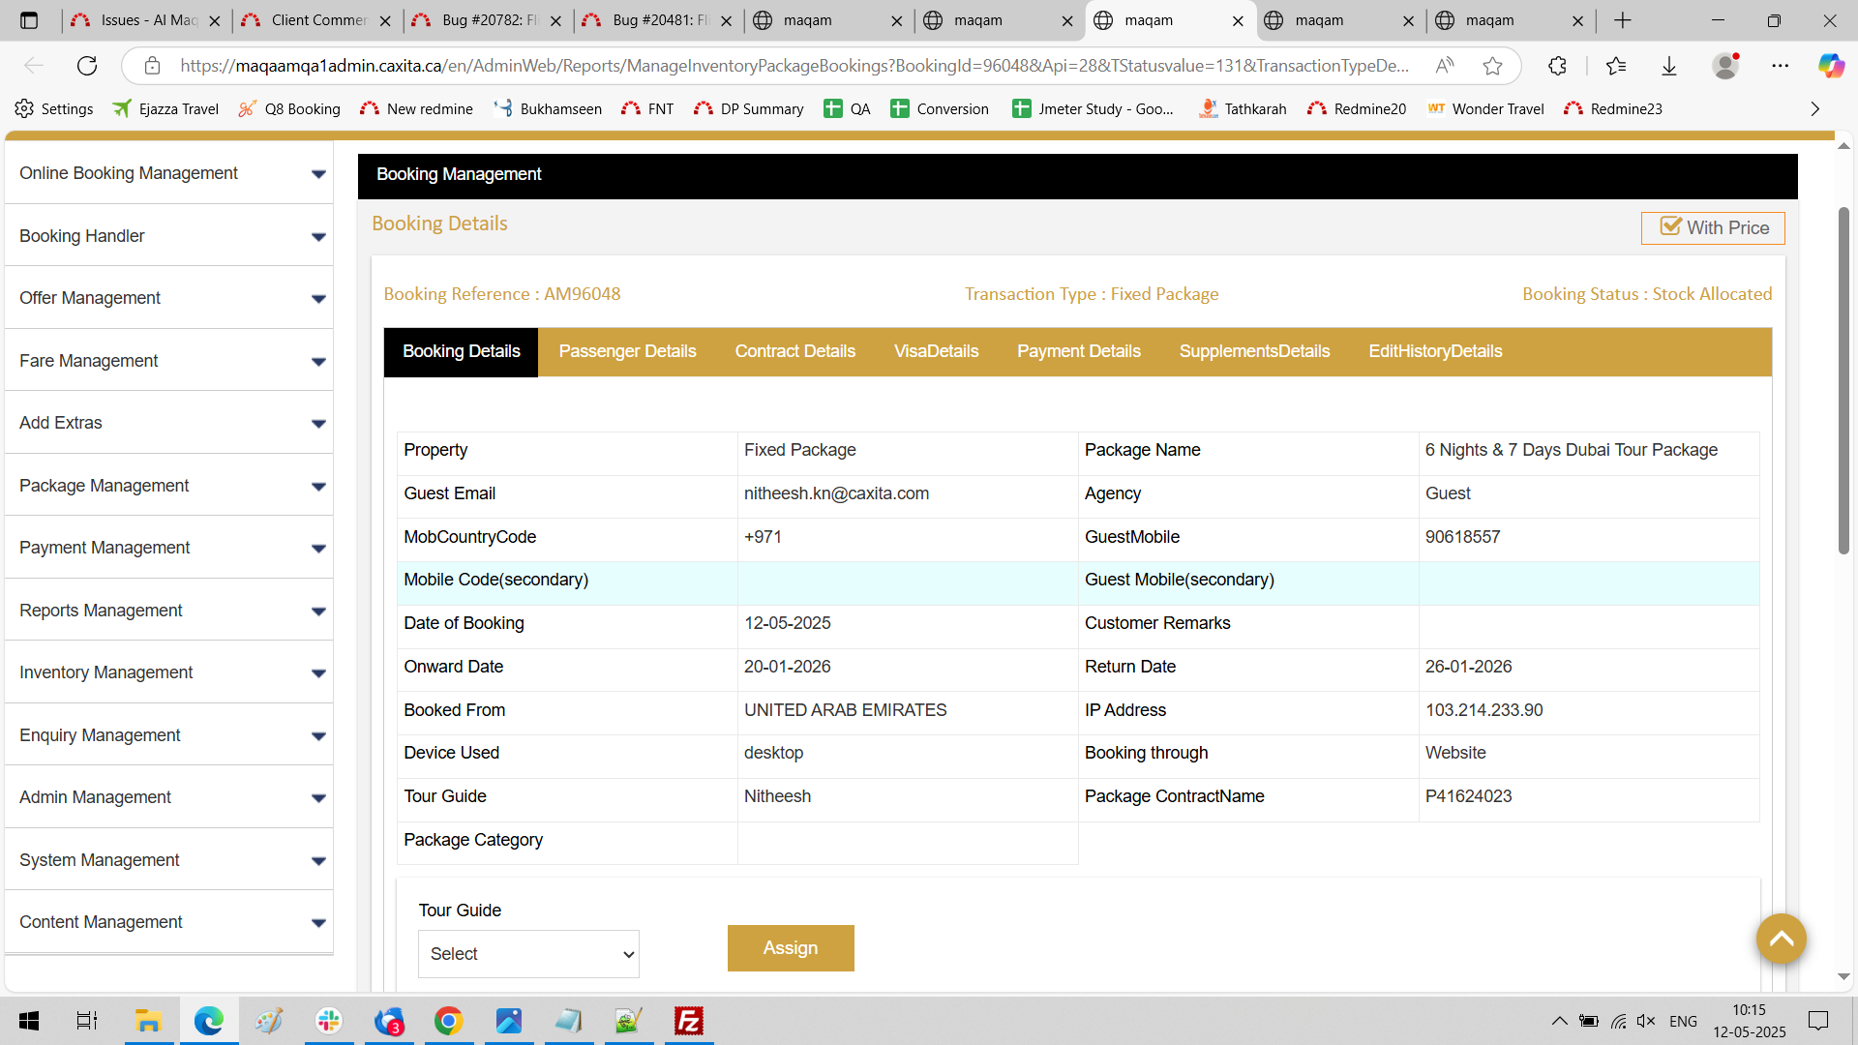
Task: Add page to favorites star icon
Action: 1492,66
